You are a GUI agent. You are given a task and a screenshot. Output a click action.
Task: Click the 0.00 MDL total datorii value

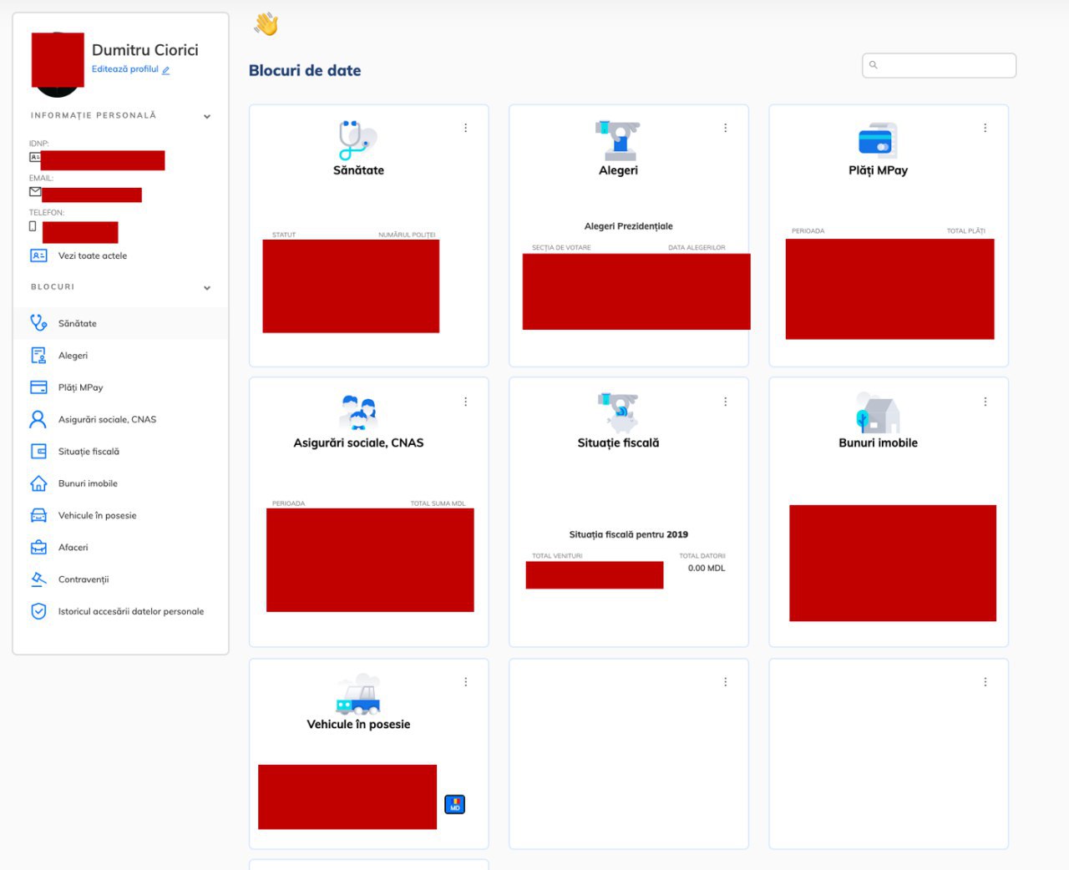click(707, 568)
